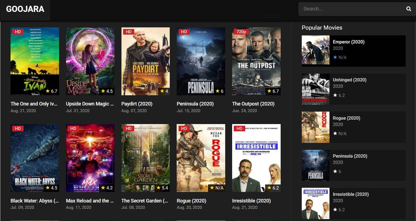
Task: Click the 5.4 star rating on Secret Garden
Action: (162, 188)
